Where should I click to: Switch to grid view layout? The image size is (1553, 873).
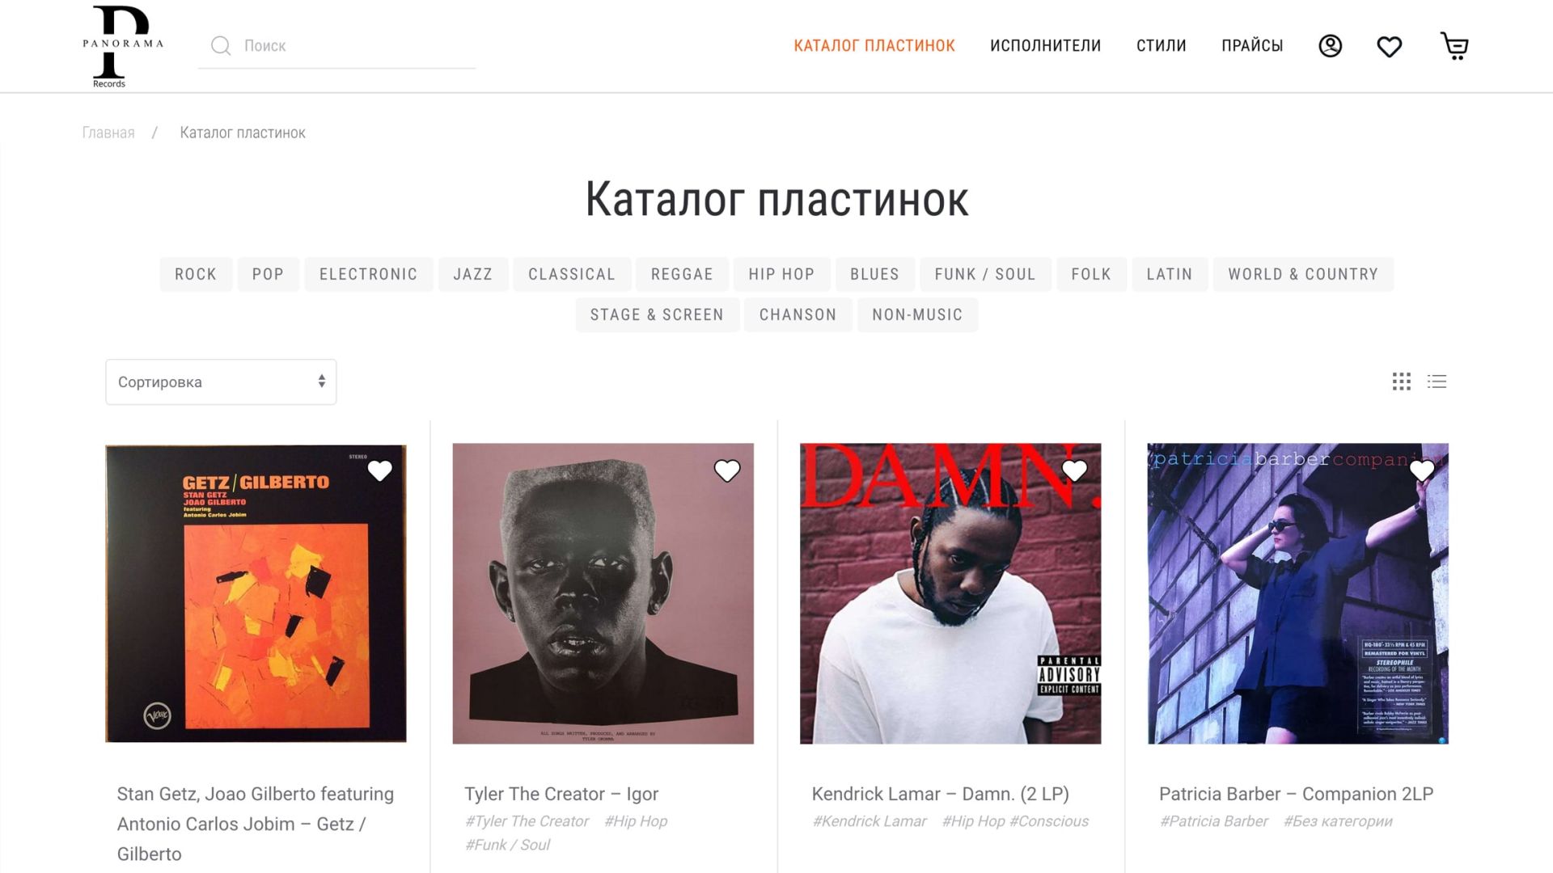point(1401,382)
